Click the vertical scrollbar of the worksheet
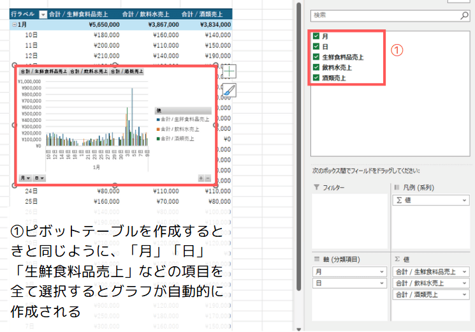This screenshot has width=475, height=332. pyautogui.click(x=298, y=147)
